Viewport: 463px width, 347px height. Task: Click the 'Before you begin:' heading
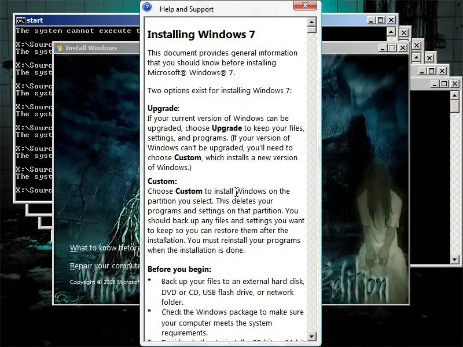[x=179, y=269]
